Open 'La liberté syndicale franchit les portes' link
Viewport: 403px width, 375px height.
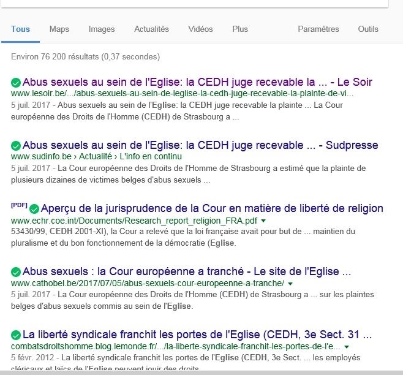tap(197, 335)
